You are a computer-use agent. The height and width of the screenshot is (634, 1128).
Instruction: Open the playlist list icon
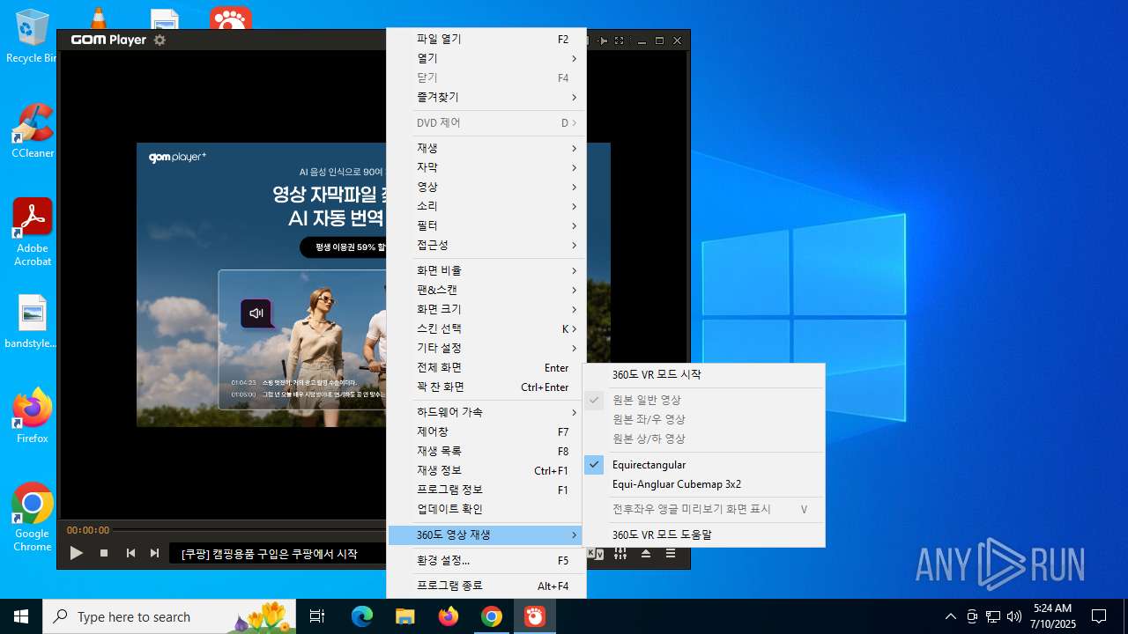point(671,553)
